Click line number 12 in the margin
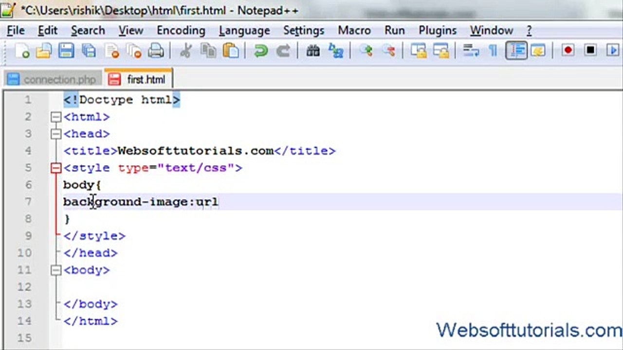The height and width of the screenshot is (350, 623). pyautogui.click(x=24, y=287)
